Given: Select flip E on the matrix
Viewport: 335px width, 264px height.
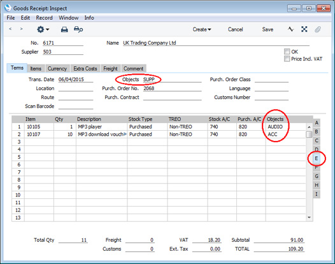Looking at the screenshot, I should [x=317, y=159].
